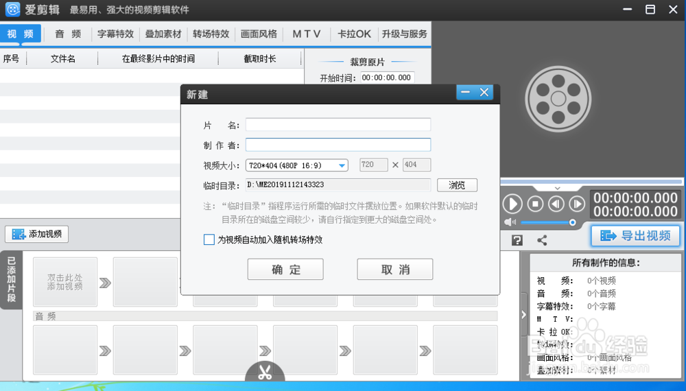Click the 已添加片段 side tab
This screenshot has height=391, width=686.
11,280
